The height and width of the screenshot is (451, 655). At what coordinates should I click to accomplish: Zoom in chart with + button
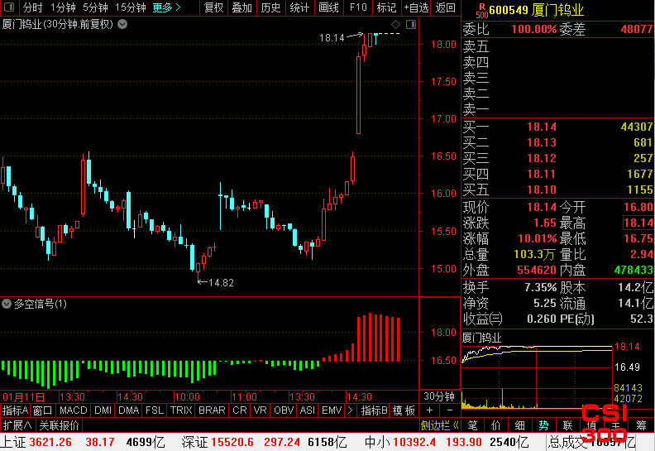429,410
